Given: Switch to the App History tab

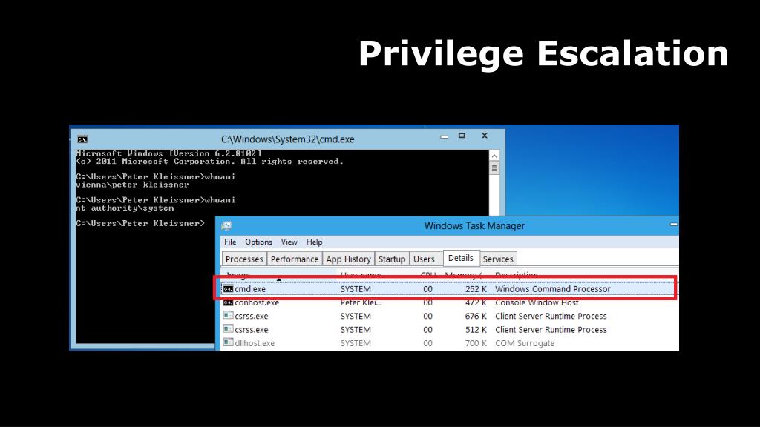Looking at the screenshot, I should [349, 259].
